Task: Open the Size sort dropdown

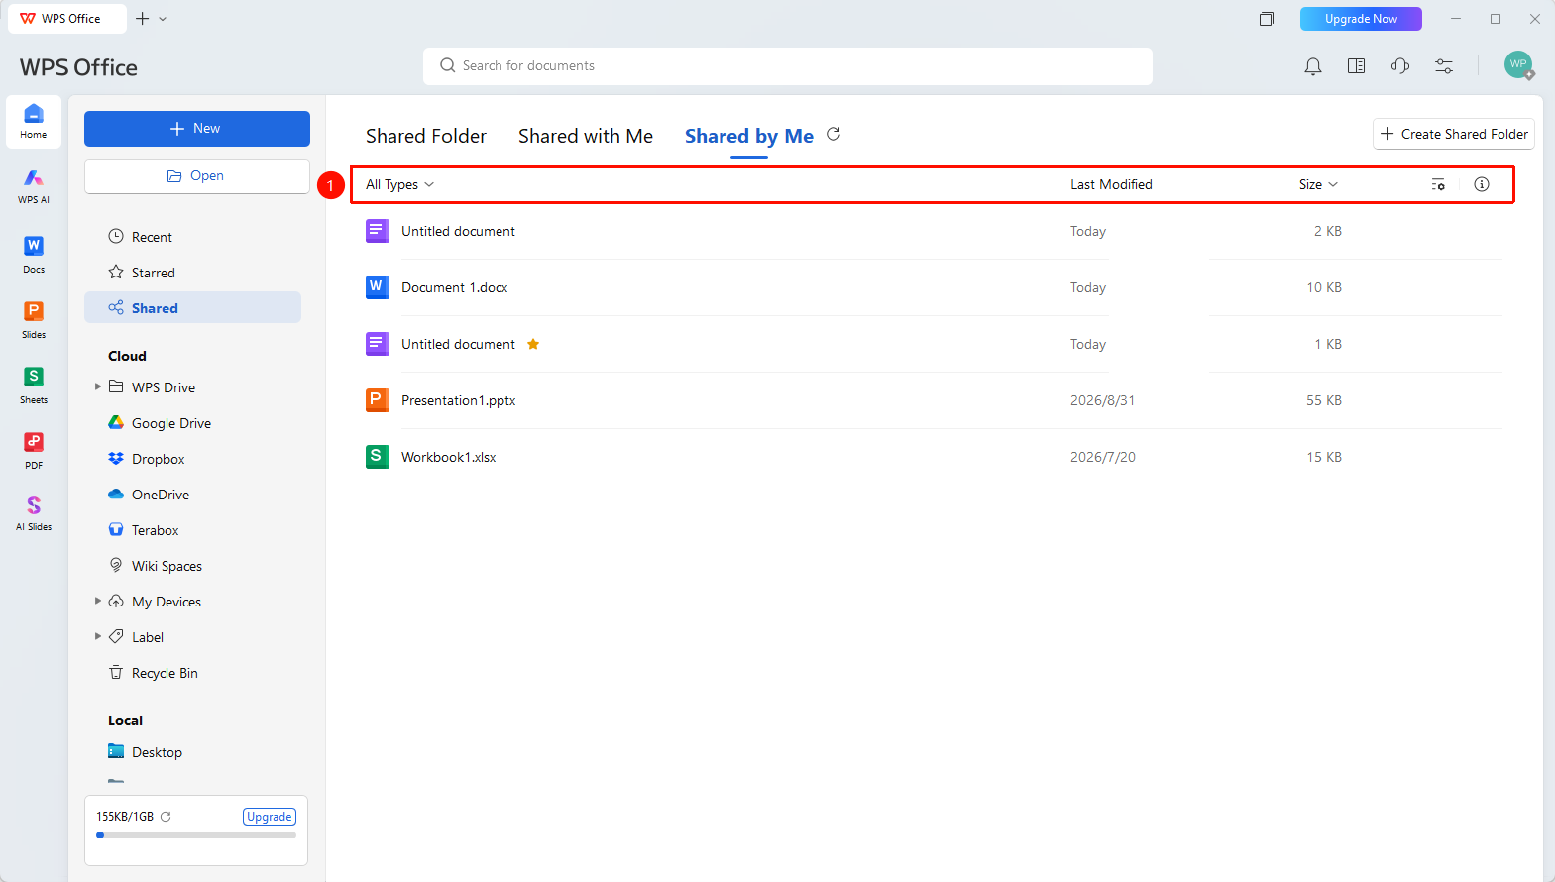Action: (x=1318, y=184)
